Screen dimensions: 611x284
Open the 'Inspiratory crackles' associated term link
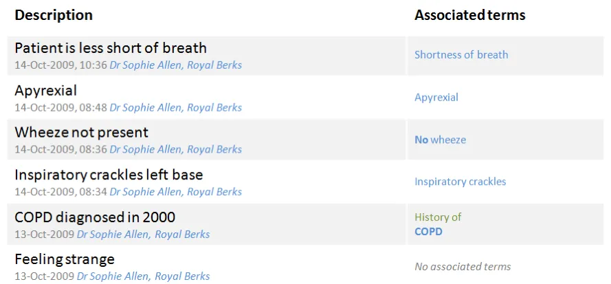point(460,182)
